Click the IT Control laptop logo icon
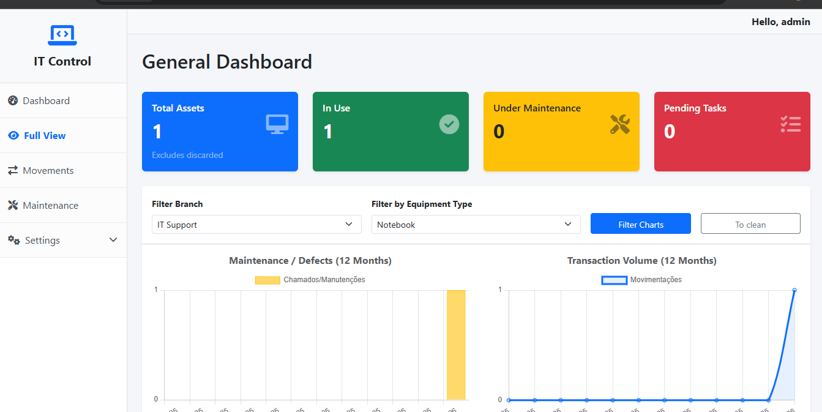Screen dimensions: 822x412 pyautogui.click(x=62, y=35)
